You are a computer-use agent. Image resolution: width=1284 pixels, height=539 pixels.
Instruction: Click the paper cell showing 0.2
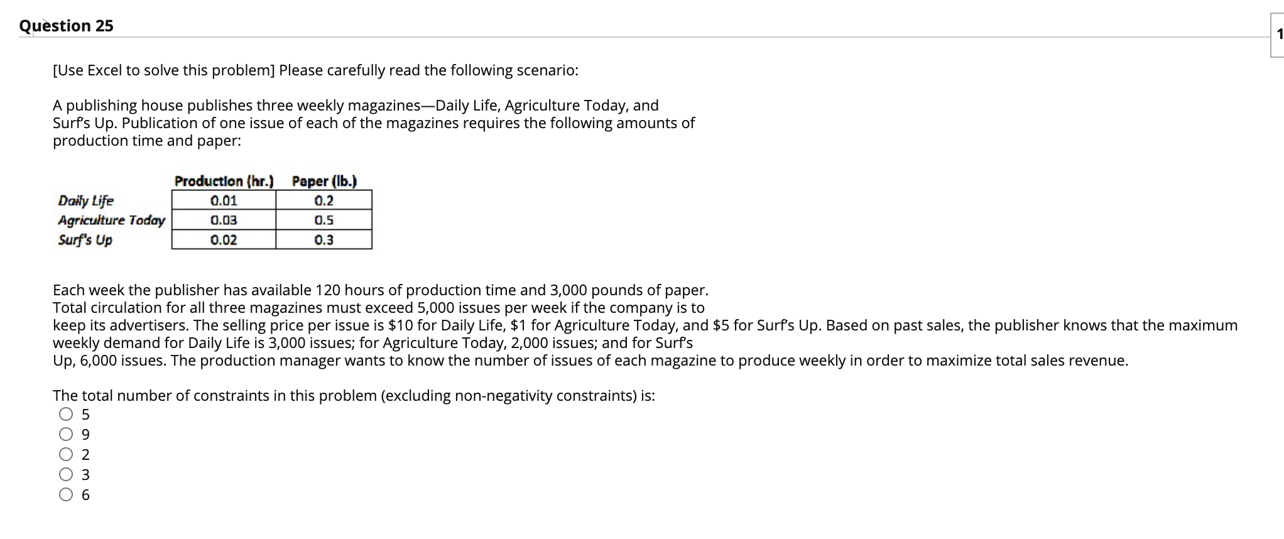[324, 201]
